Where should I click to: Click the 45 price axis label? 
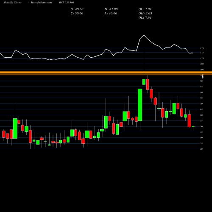[201, 132]
